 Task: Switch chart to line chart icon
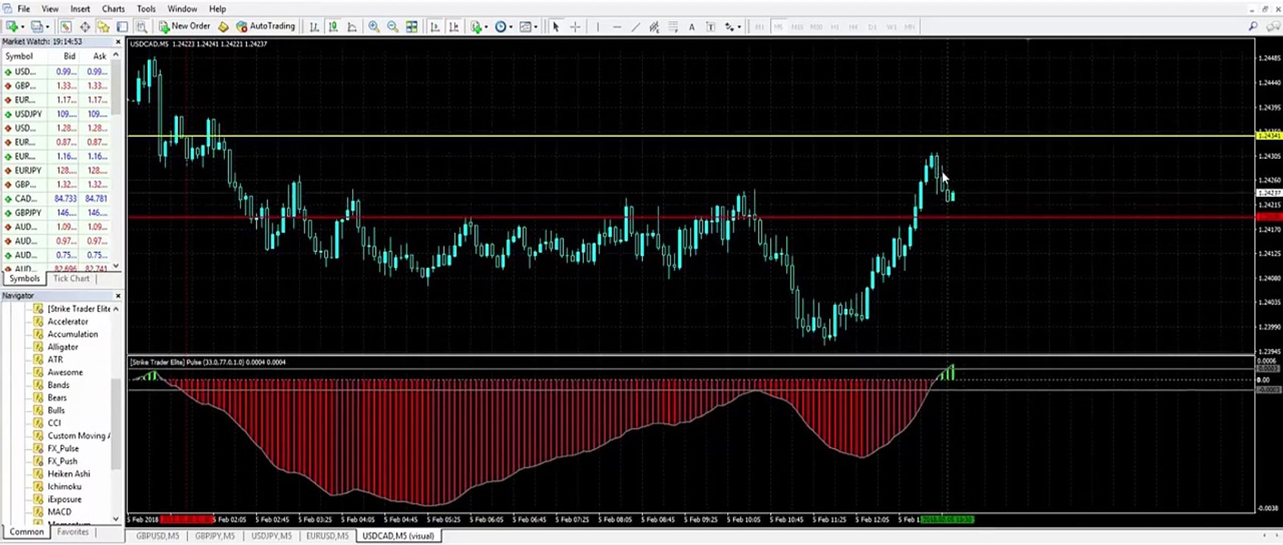point(352,26)
